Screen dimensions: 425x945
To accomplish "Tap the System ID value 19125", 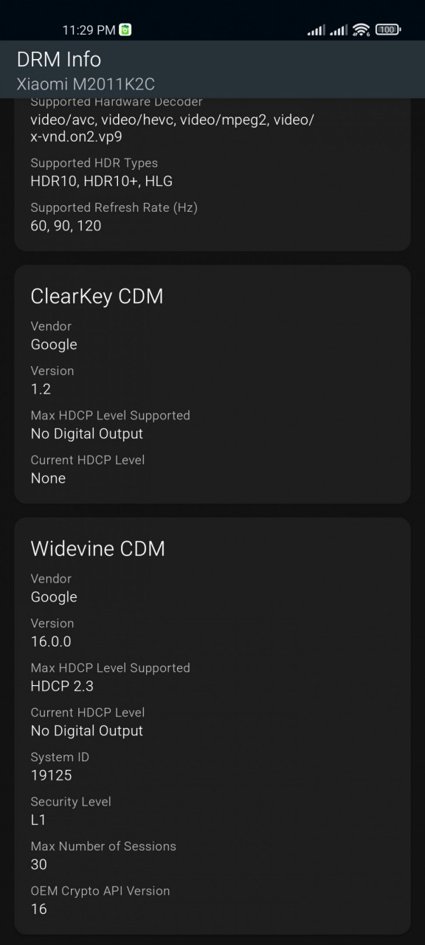I will point(51,775).
